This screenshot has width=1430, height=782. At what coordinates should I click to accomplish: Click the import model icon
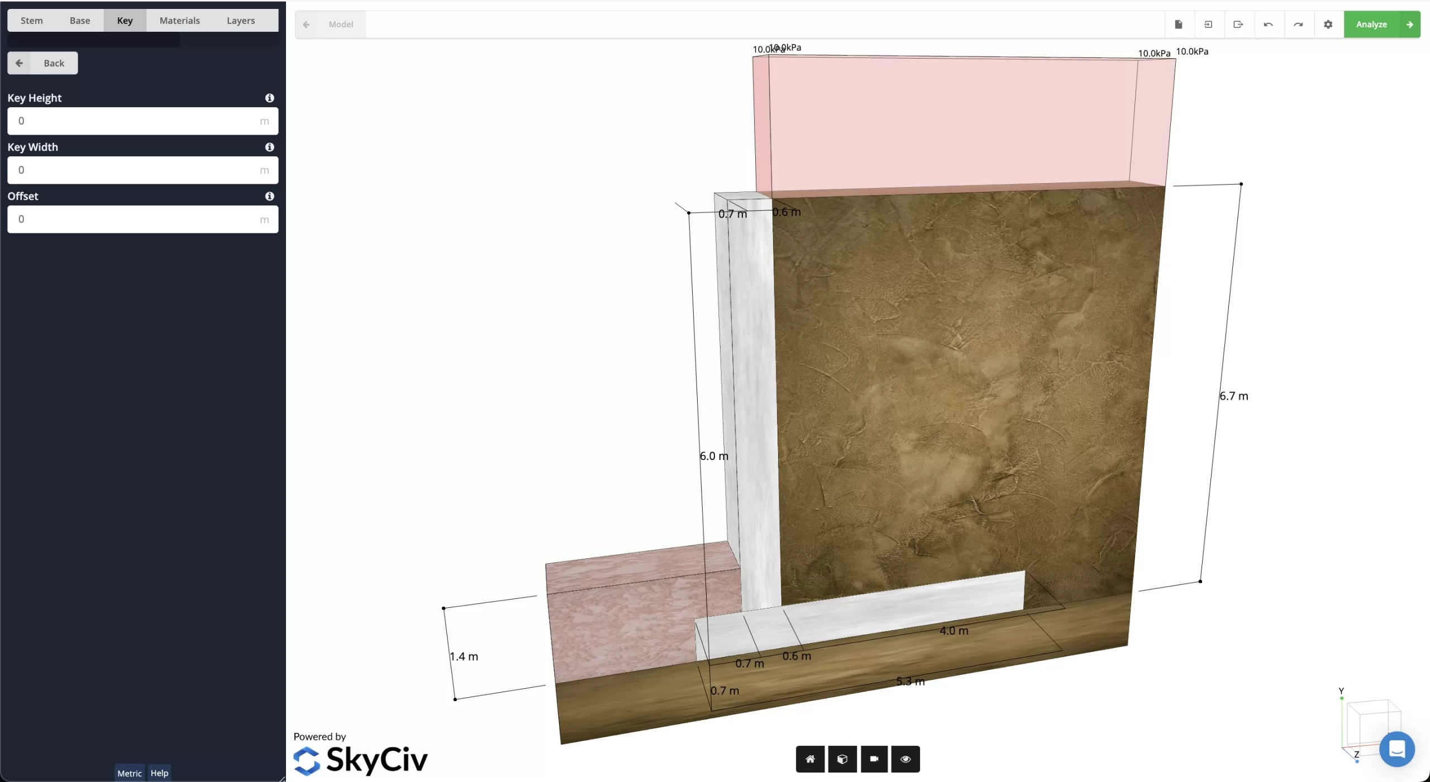pyautogui.click(x=1208, y=25)
